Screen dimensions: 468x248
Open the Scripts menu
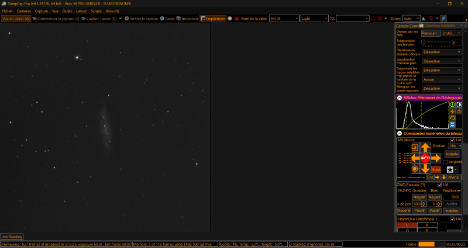96,11
